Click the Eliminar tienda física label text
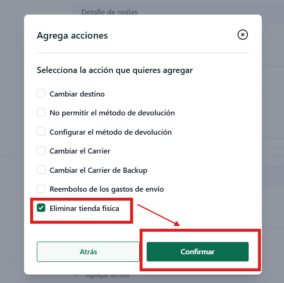The height and width of the screenshot is (283, 284). (x=84, y=208)
